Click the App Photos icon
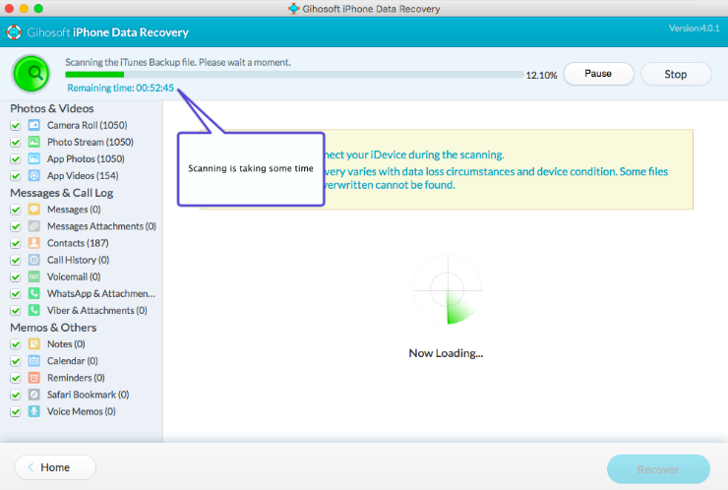The width and height of the screenshot is (728, 490). (33, 158)
